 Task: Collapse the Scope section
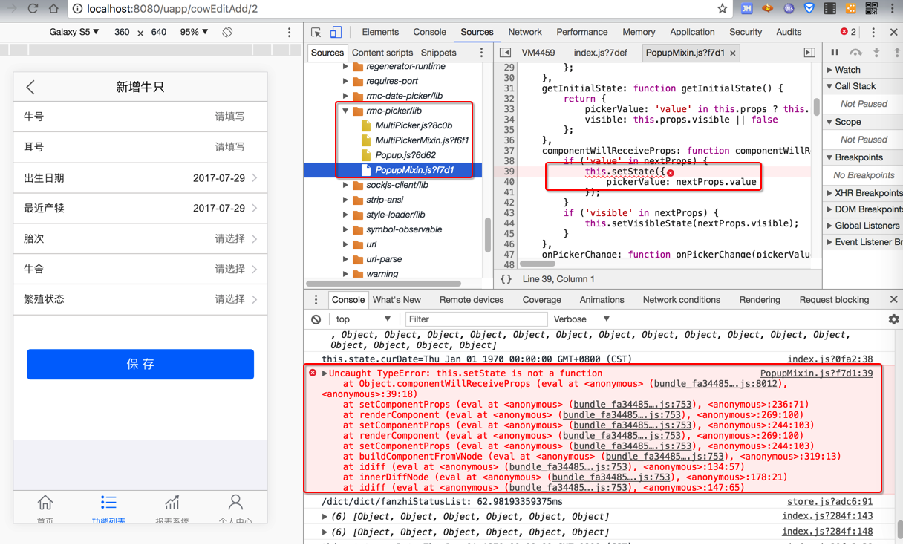click(x=830, y=122)
